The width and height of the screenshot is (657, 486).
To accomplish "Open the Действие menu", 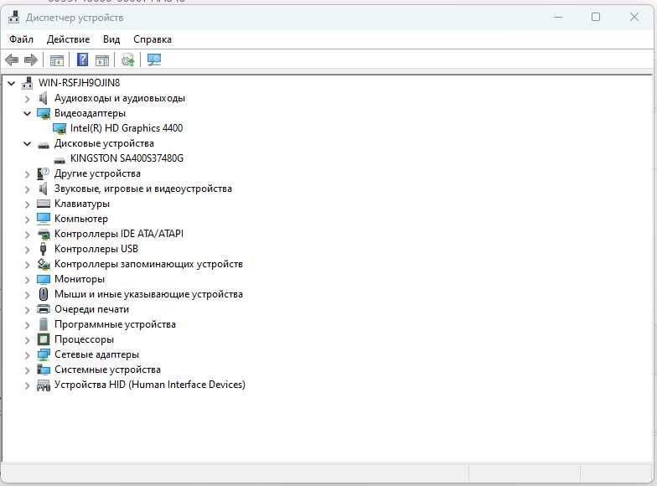I will click(68, 39).
